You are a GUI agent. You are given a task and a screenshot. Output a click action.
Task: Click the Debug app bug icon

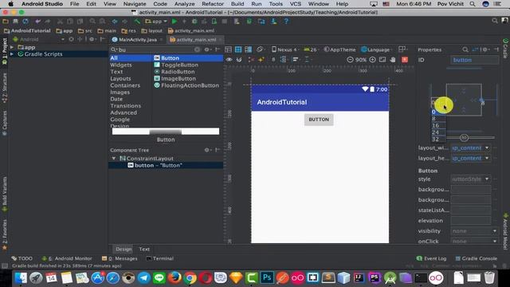pos(194,22)
